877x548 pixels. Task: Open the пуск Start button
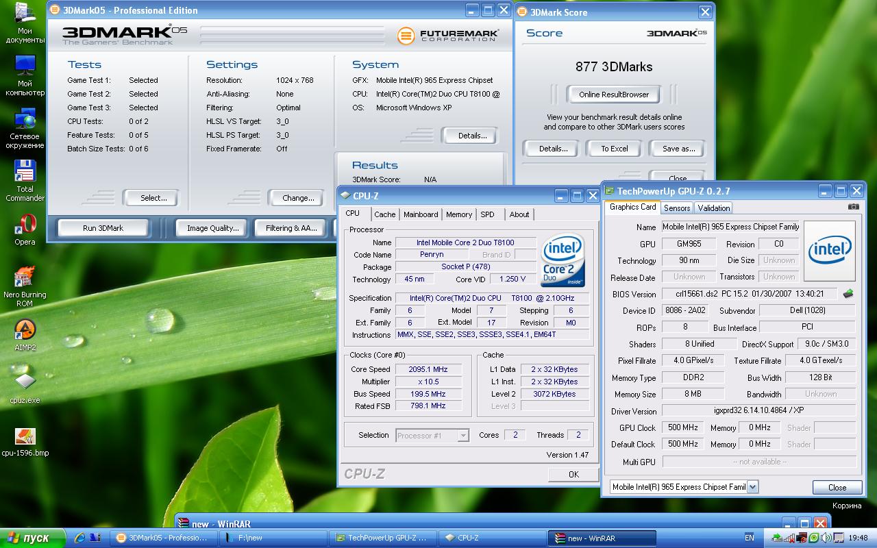(x=33, y=538)
